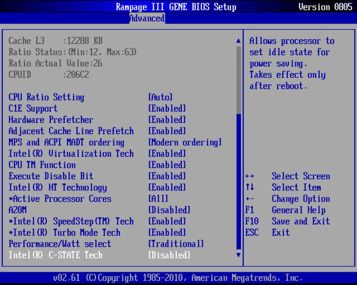Toggle the Virtualization Tech [Enabled] value

tap(167, 154)
